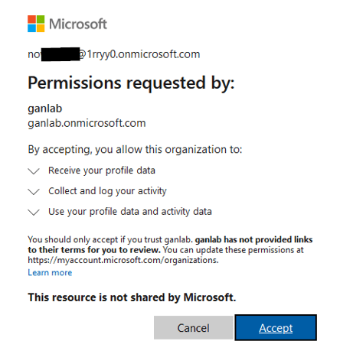Screen dimensions: 340x354
Task: Select the Receive your profile data label
Action: tap(102, 171)
